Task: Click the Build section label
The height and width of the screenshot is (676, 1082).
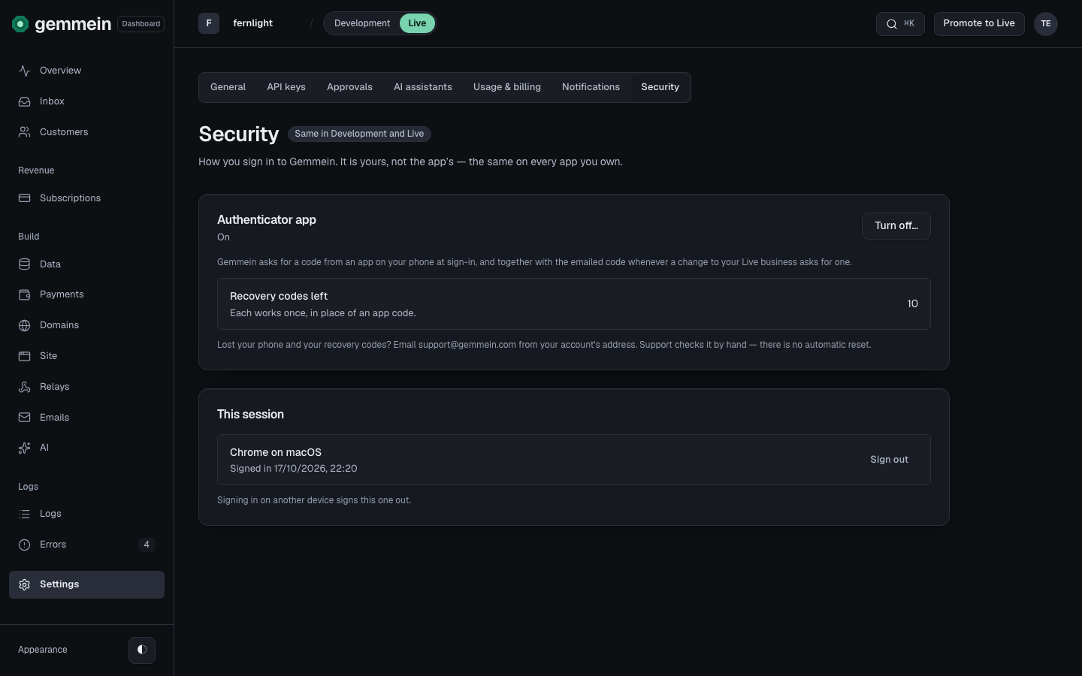Action: coord(29,237)
